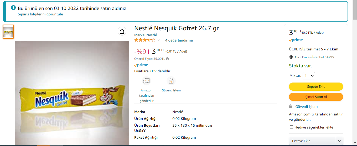Open the 4 değerlendirme reviews link
Image resolution: width=357 pixels, height=146 pixels.
179,40
